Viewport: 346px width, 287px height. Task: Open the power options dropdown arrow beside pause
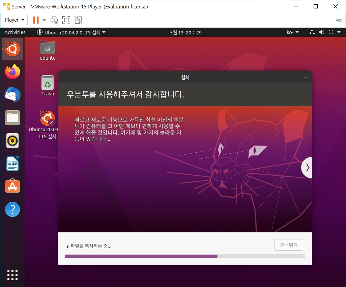point(44,20)
